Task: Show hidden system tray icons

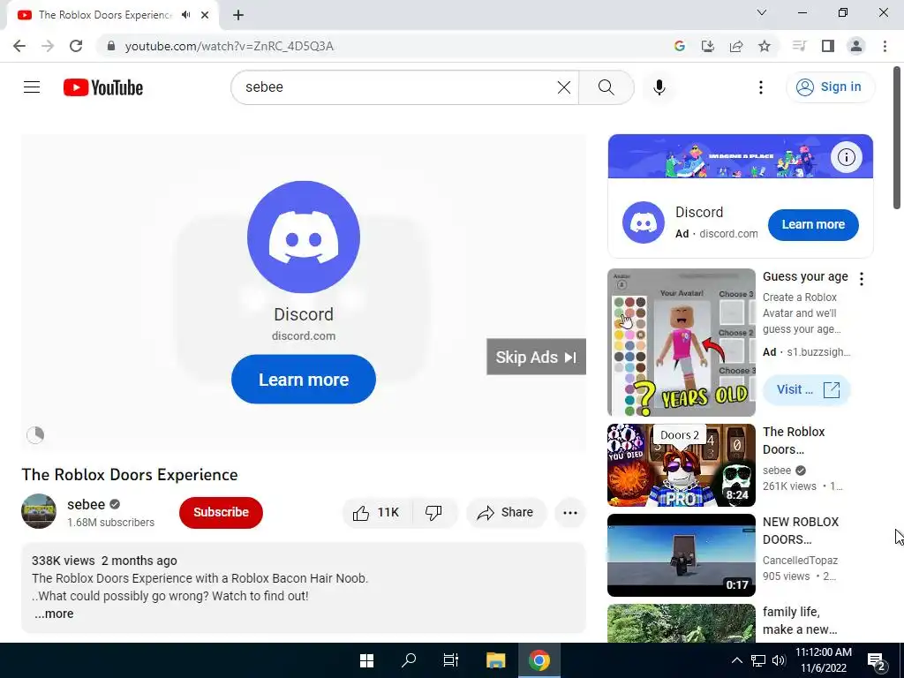Action: click(x=737, y=660)
